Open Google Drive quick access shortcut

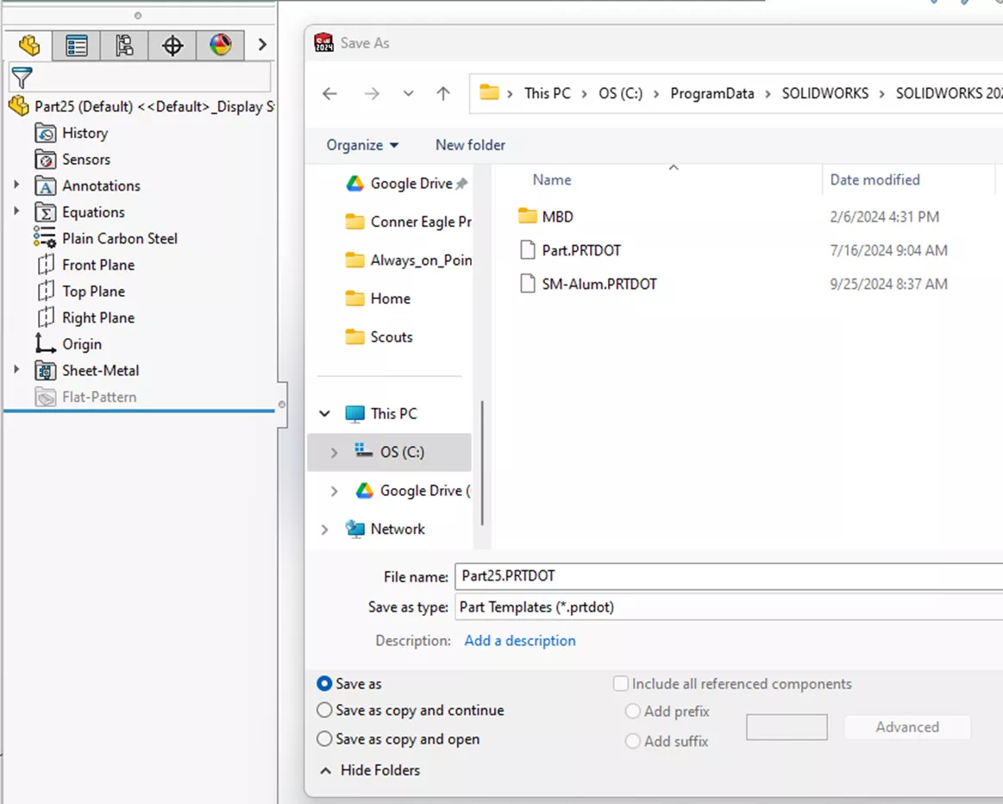pyautogui.click(x=407, y=184)
